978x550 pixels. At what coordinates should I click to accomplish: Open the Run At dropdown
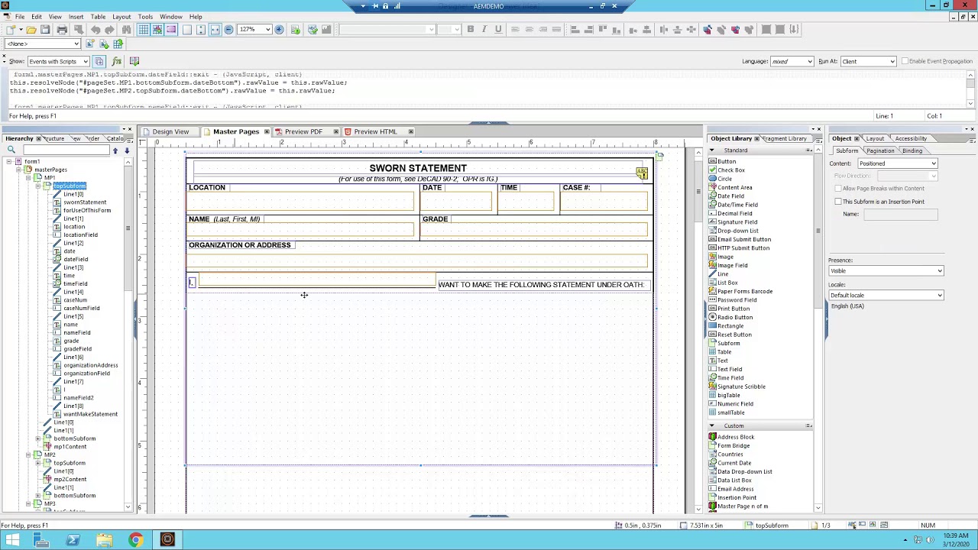[x=892, y=61]
